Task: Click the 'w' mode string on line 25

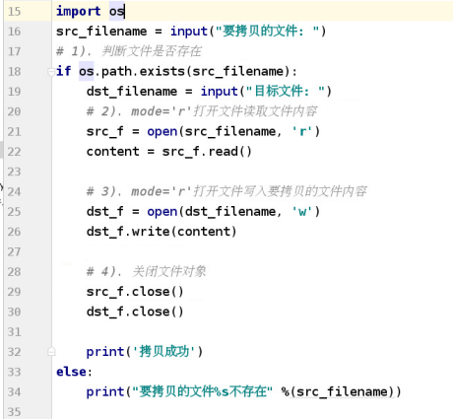Action: [x=302, y=212]
